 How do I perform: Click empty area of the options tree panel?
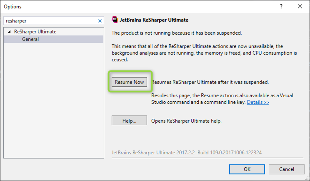pyautogui.click(x=53, y=103)
